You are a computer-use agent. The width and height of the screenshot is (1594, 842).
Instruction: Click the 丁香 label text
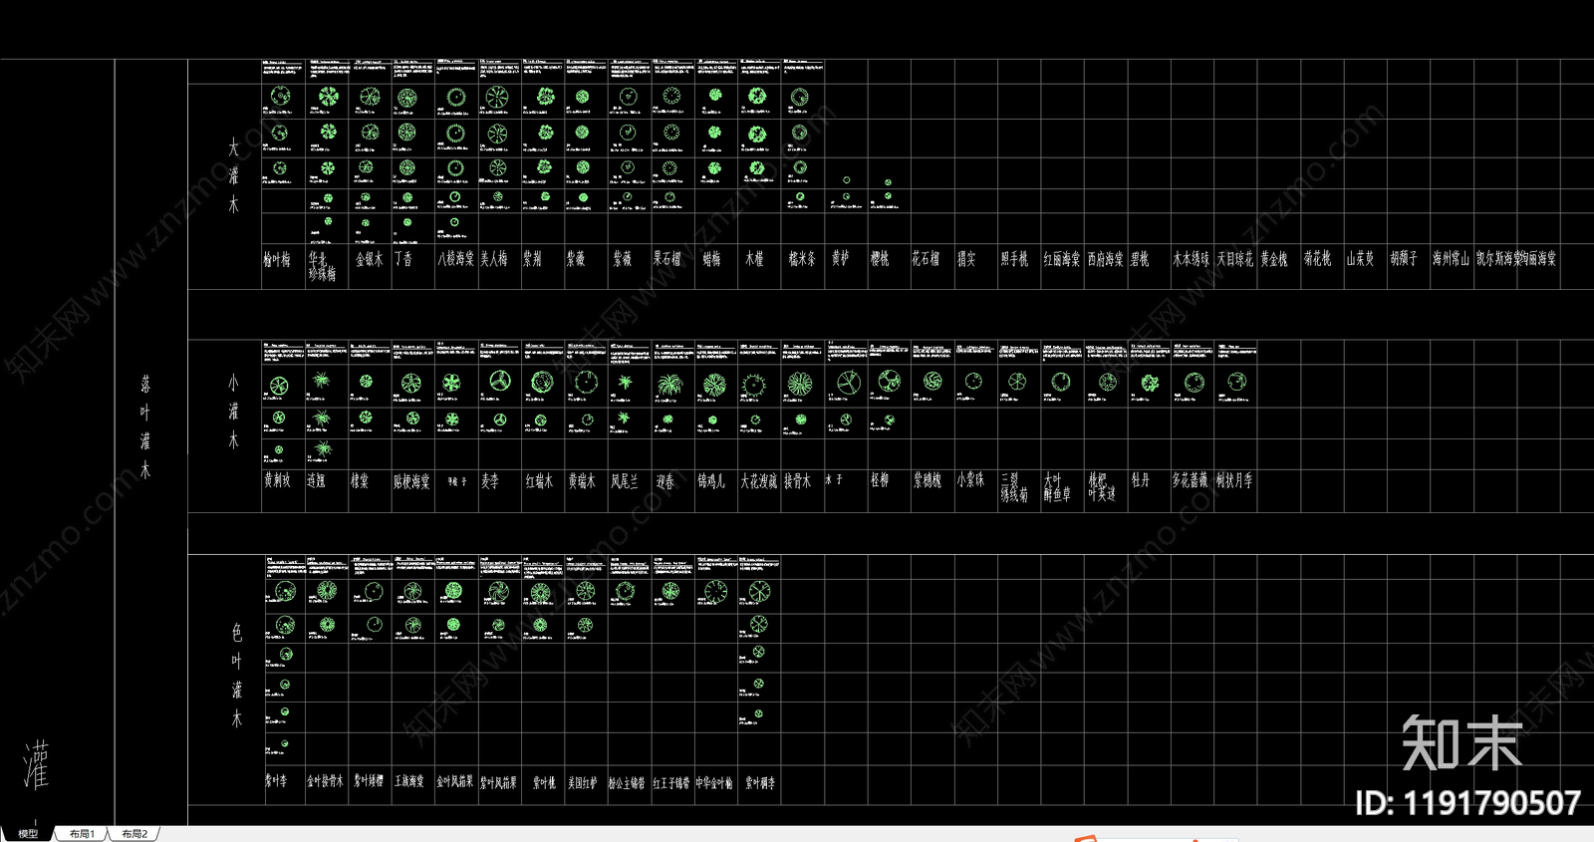(x=402, y=259)
